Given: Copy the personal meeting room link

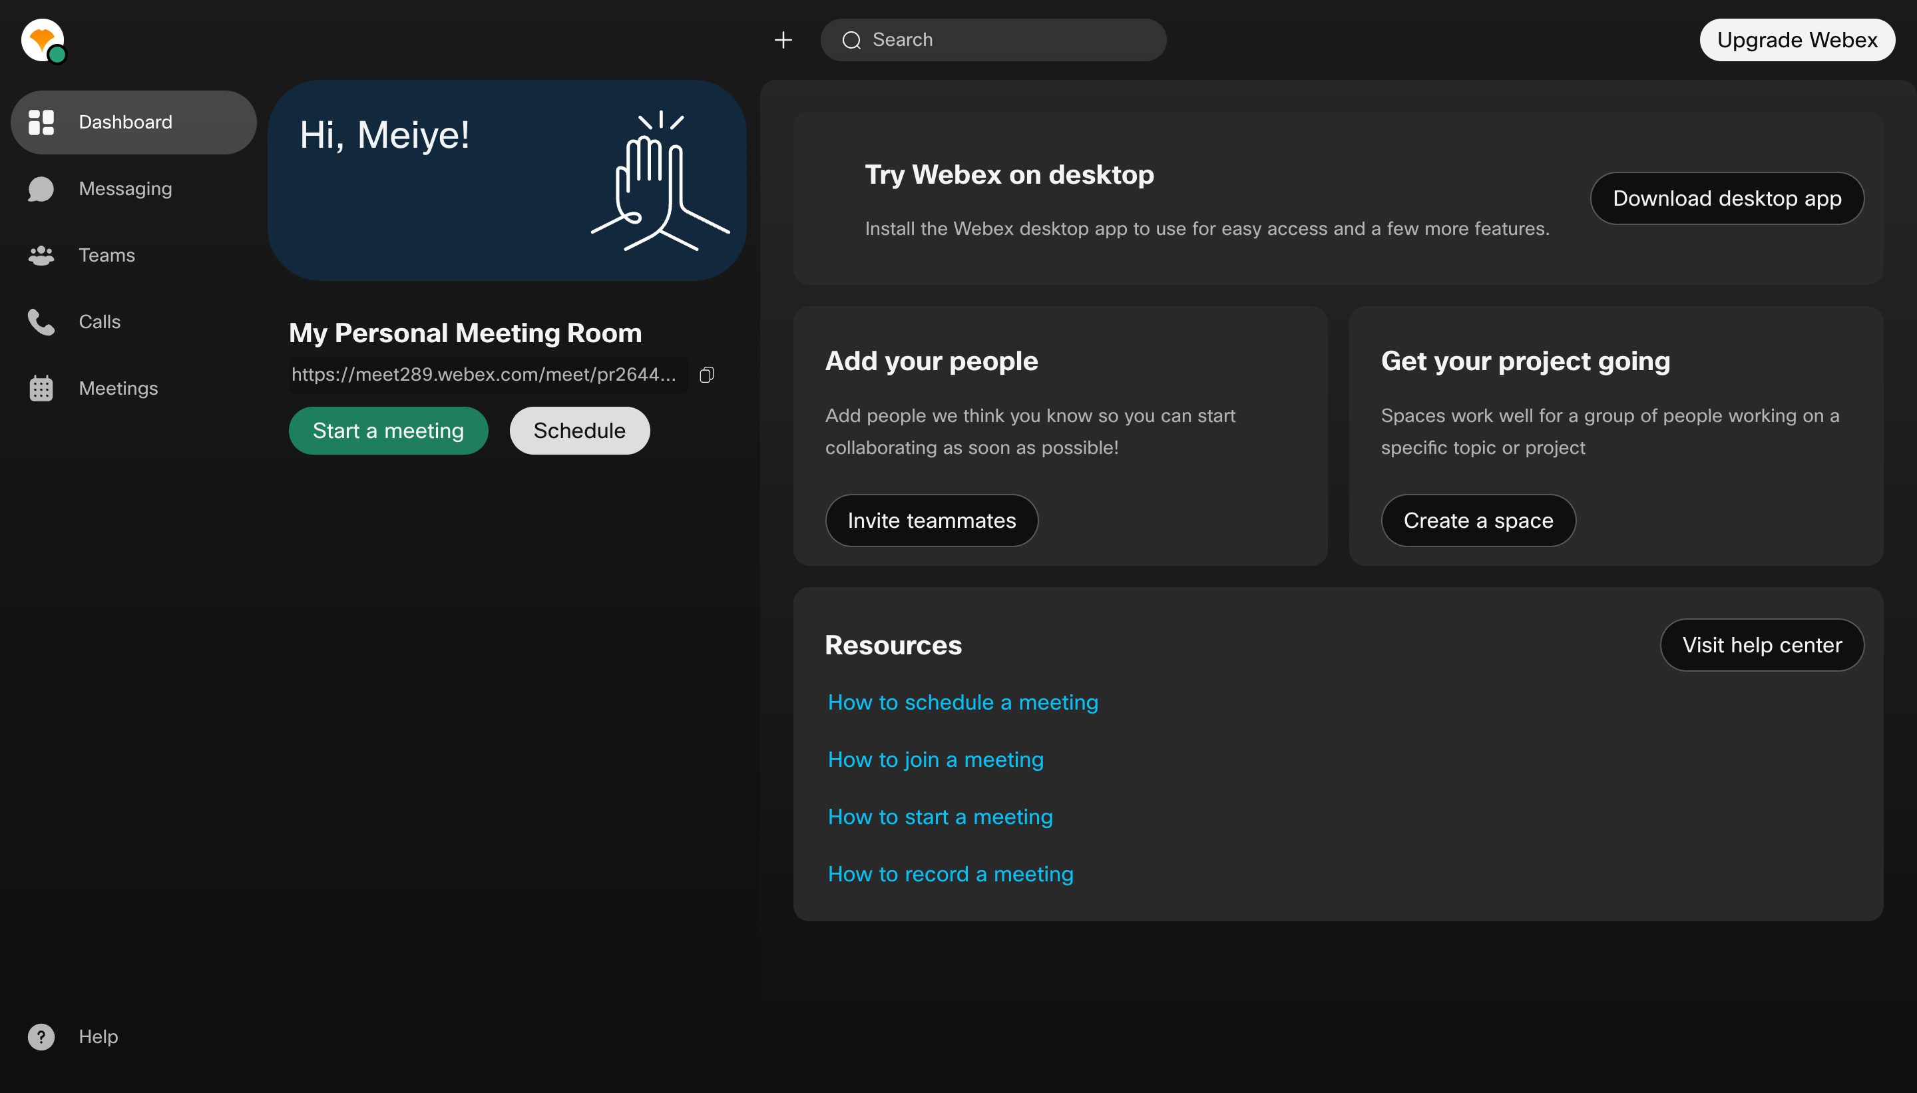Looking at the screenshot, I should (706, 375).
